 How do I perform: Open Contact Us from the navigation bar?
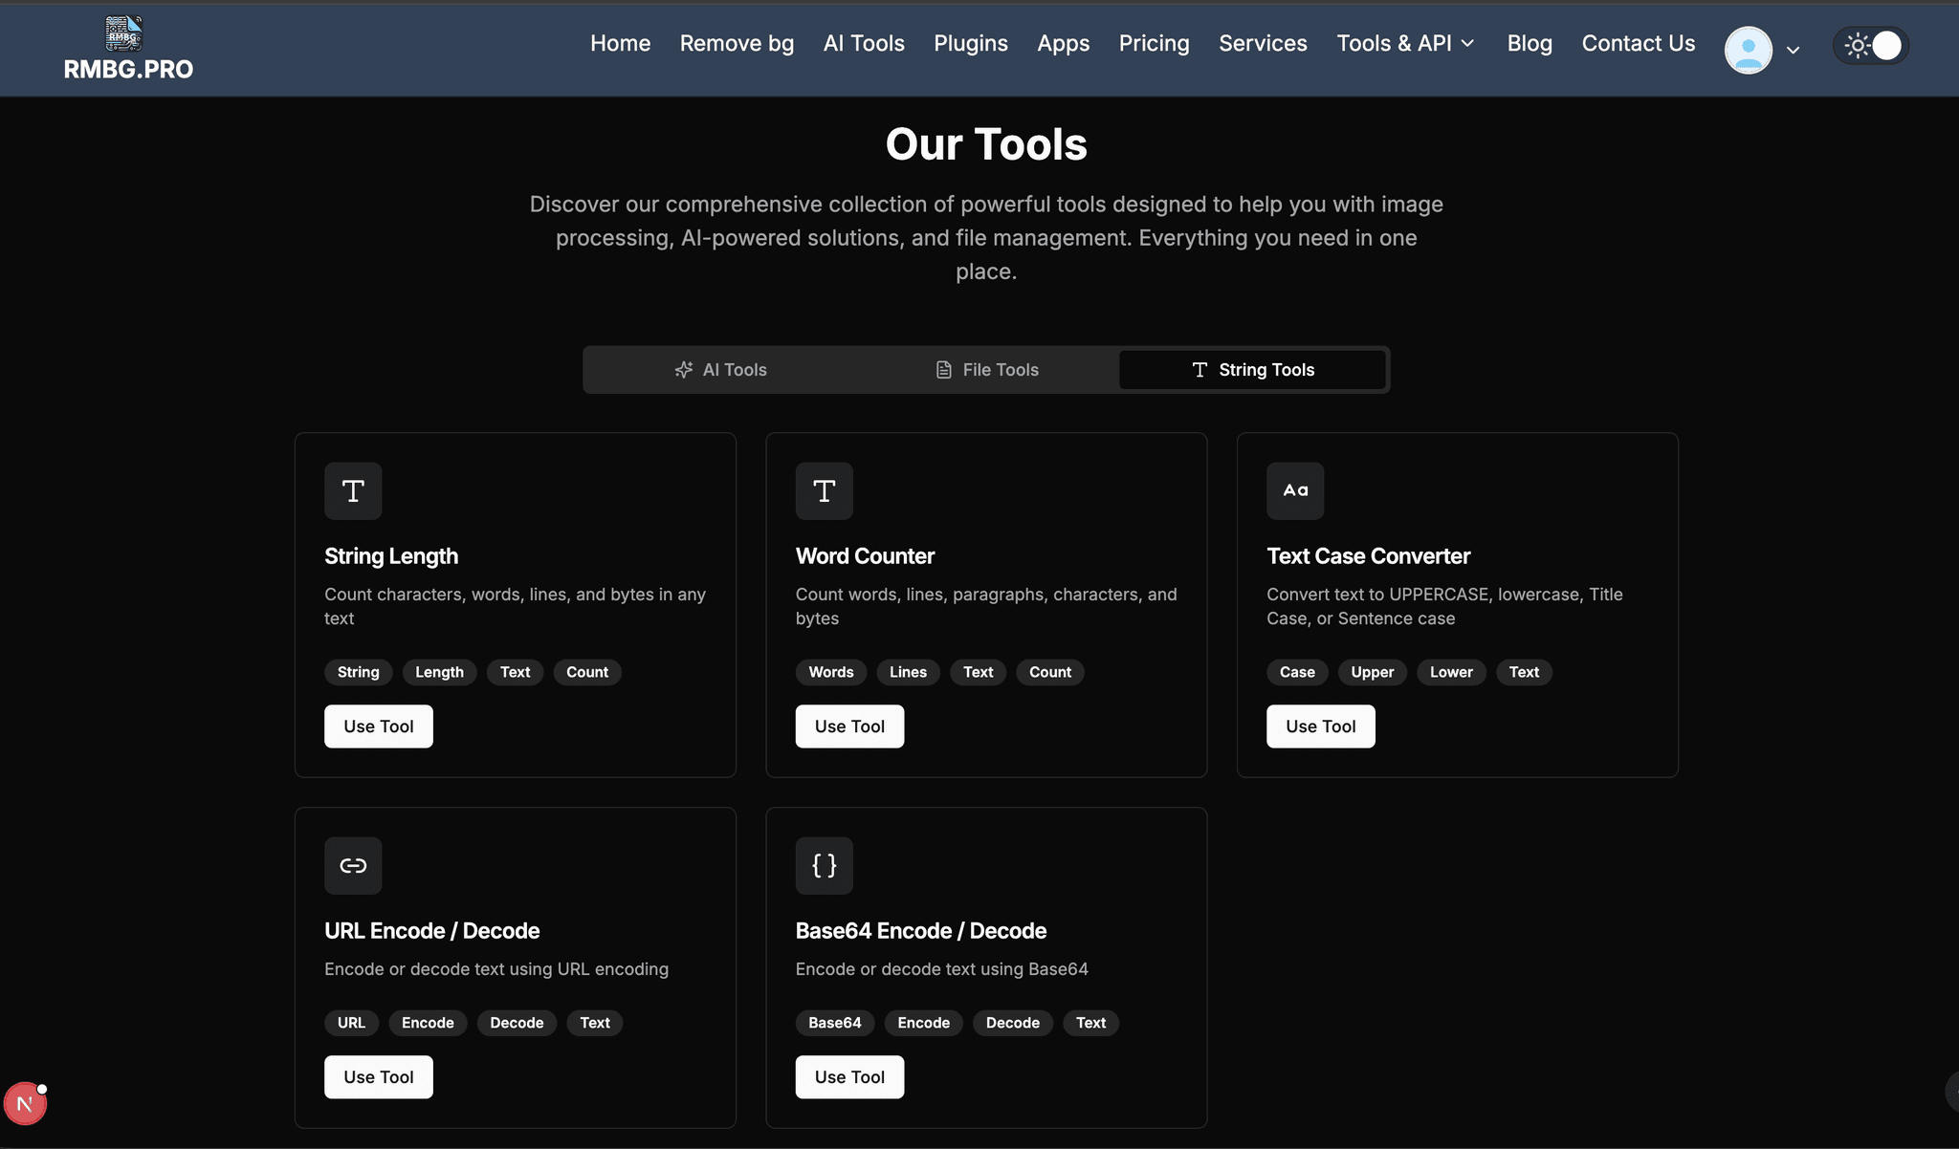1638,43
